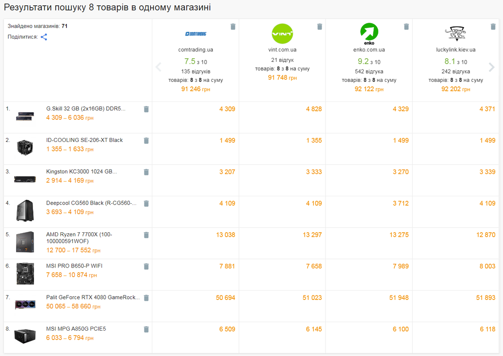Click enko rating 9.2 з 10

(x=369, y=61)
